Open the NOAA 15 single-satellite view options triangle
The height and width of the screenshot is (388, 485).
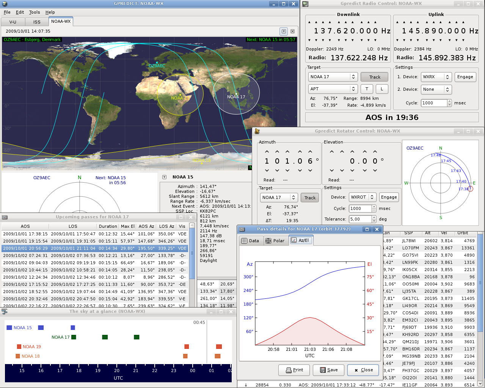point(165,177)
